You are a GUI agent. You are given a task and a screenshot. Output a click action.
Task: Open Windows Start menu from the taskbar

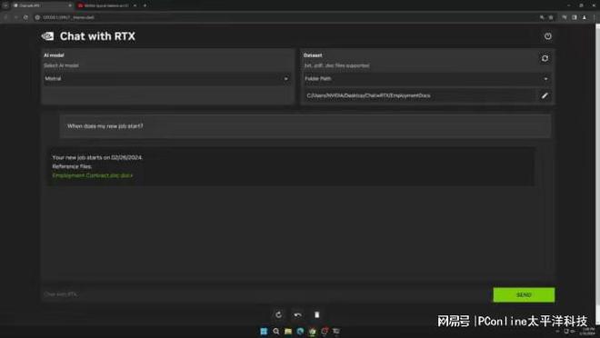click(264, 331)
